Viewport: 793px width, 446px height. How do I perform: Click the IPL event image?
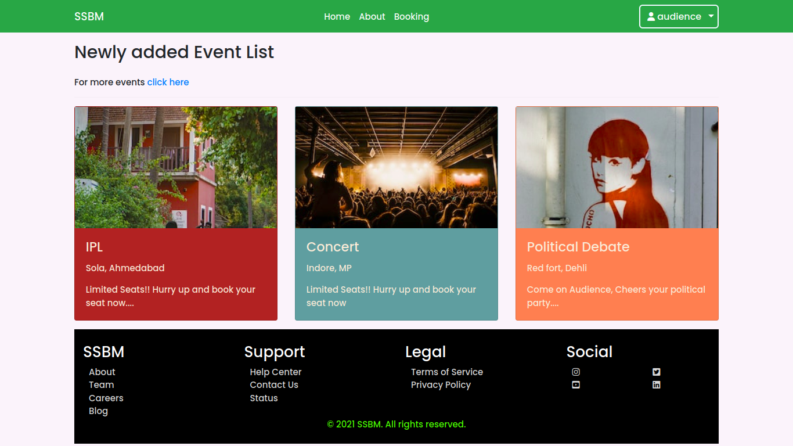click(x=176, y=167)
